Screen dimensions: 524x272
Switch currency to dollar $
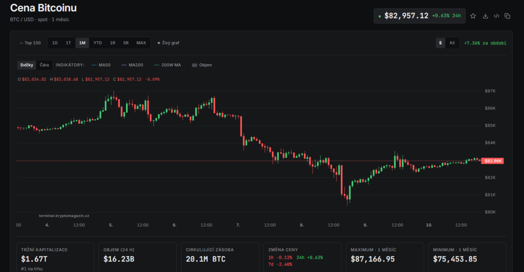(441, 43)
